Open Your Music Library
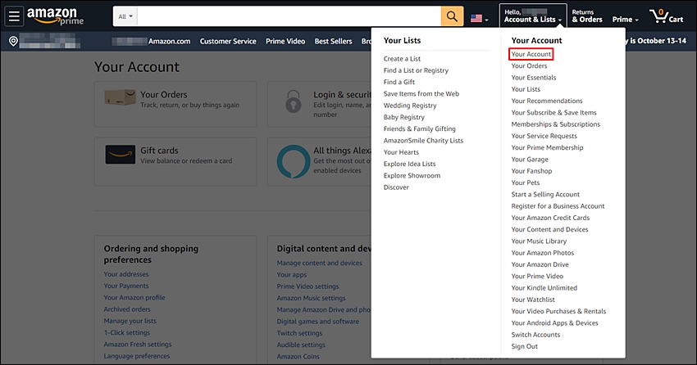Screen dimensions: 697x365 pos(539,241)
